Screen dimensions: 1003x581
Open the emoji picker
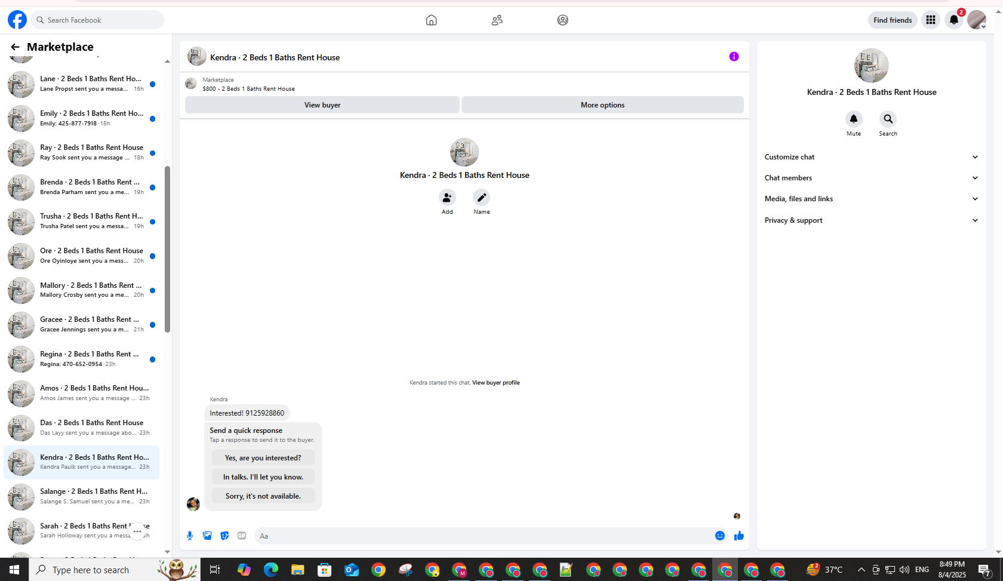coord(720,536)
